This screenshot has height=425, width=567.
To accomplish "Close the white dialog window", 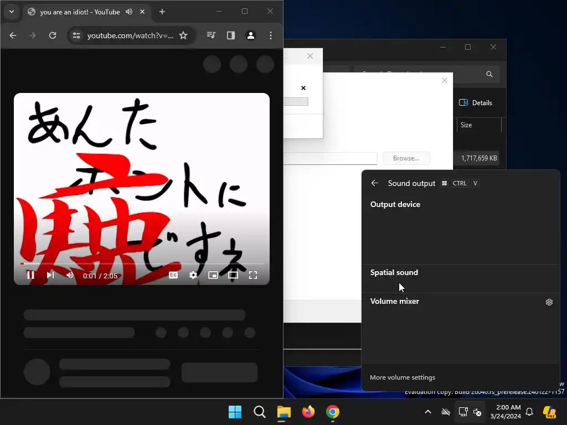I will coord(445,80).
